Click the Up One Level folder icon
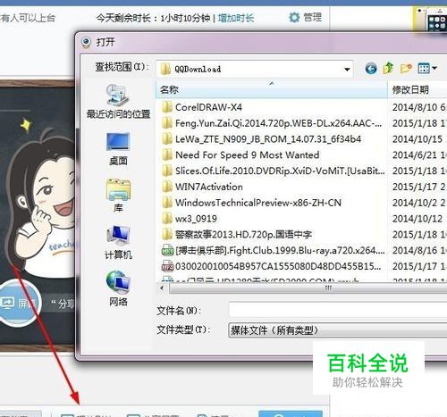The width and height of the screenshot is (447, 417). tap(388, 69)
